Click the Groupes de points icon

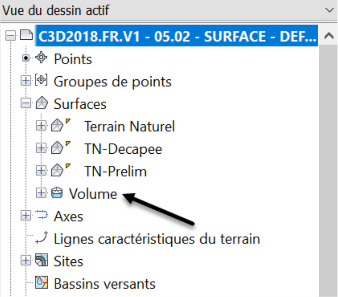pyautogui.click(x=41, y=80)
